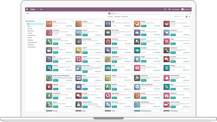Click the search magnifier icon
The image size is (217, 122).
(x=190, y=13)
